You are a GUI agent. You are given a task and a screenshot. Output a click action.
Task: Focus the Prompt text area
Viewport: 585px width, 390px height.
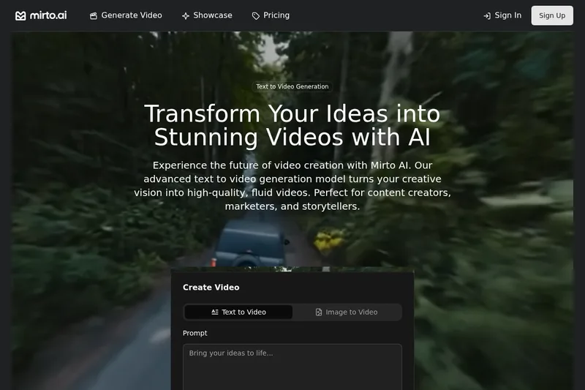pyautogui.click(x=292, y=367)
